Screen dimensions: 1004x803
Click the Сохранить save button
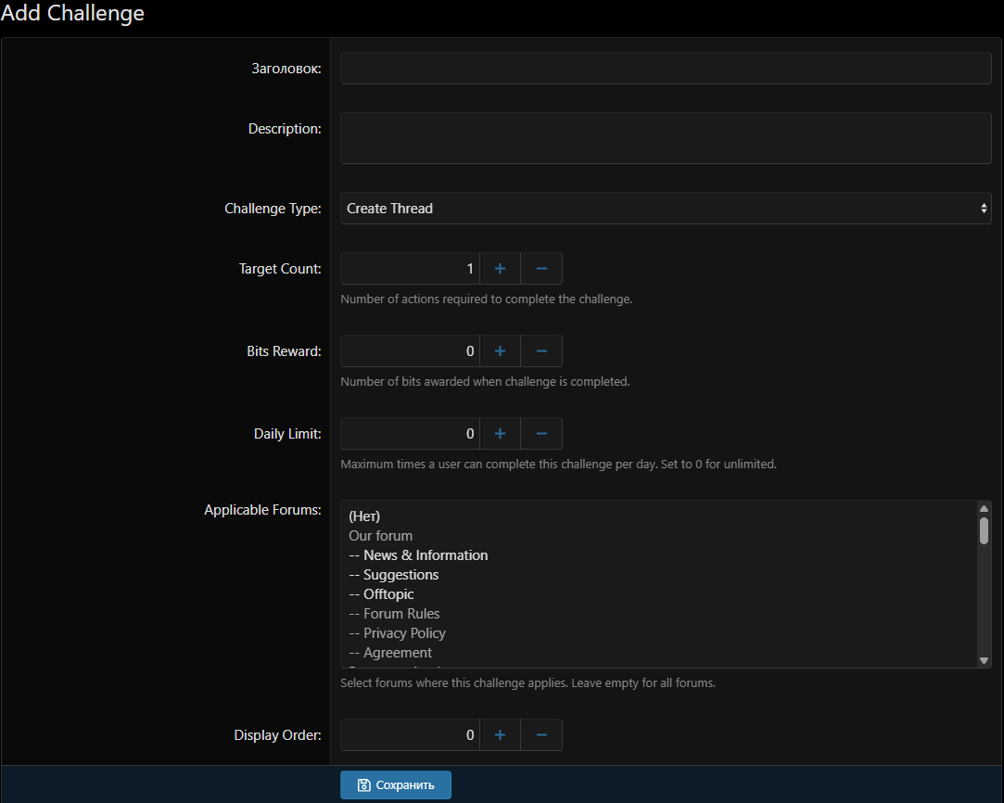tap(396, 784)
